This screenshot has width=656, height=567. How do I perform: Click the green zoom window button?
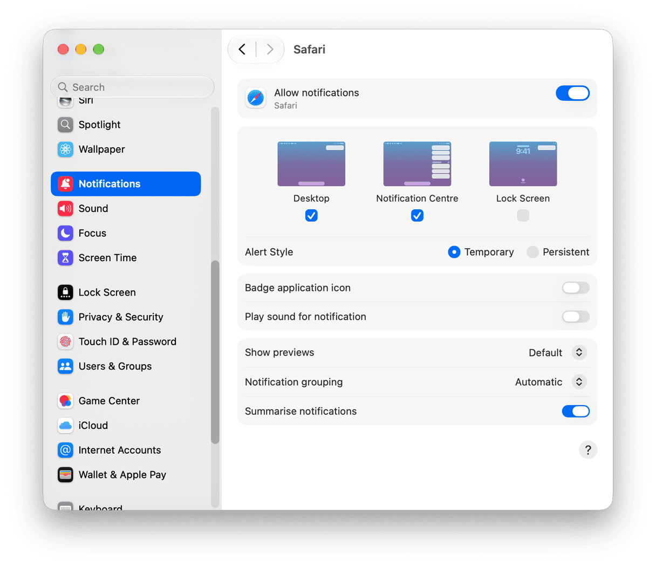(98, 50)
